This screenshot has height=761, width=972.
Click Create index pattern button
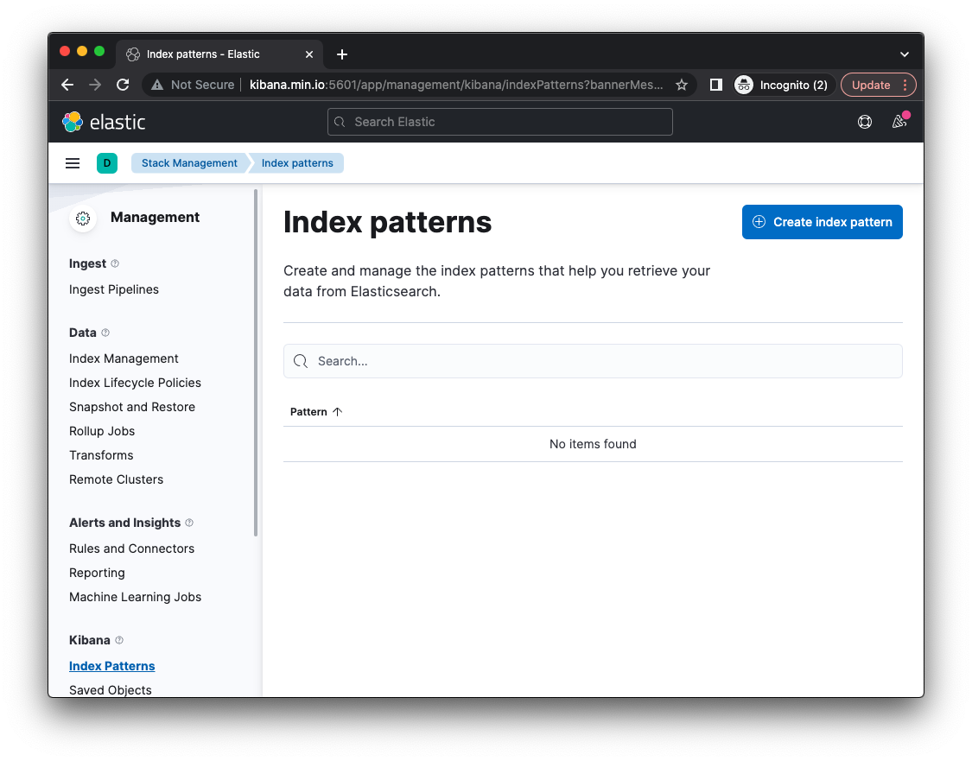(822, 222)
